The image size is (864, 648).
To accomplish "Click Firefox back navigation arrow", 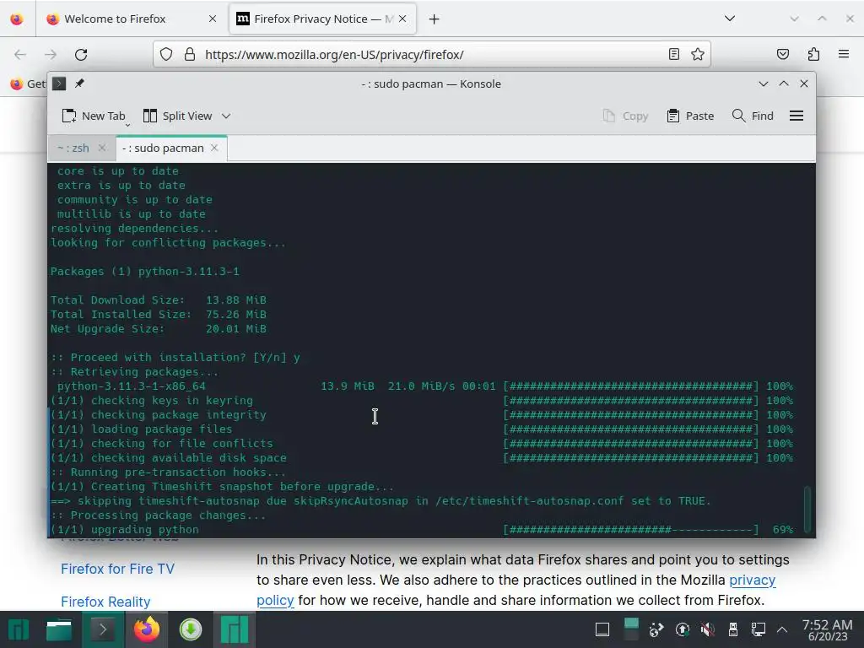I will tap(20, 55).
